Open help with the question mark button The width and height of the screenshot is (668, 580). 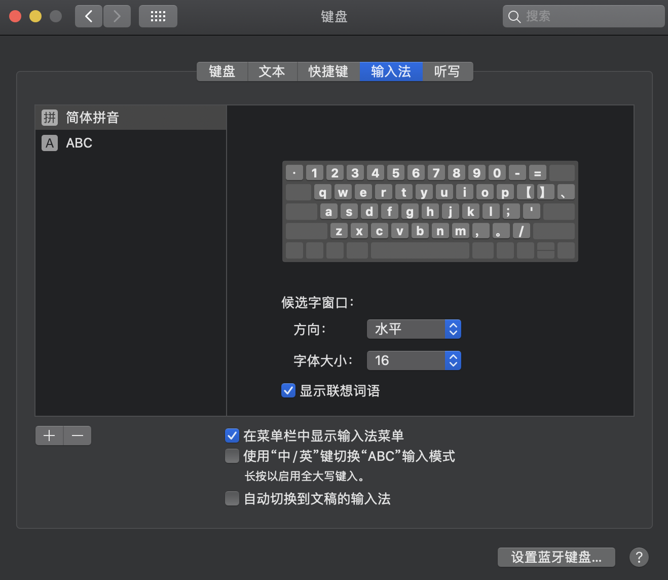[x=639, y=557]
